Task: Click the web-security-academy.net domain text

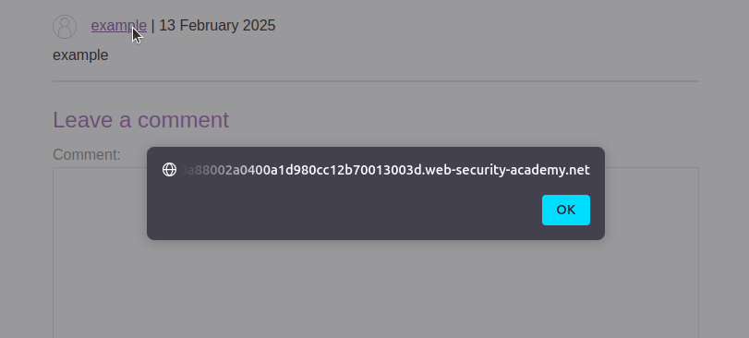Action: (507, 170)
